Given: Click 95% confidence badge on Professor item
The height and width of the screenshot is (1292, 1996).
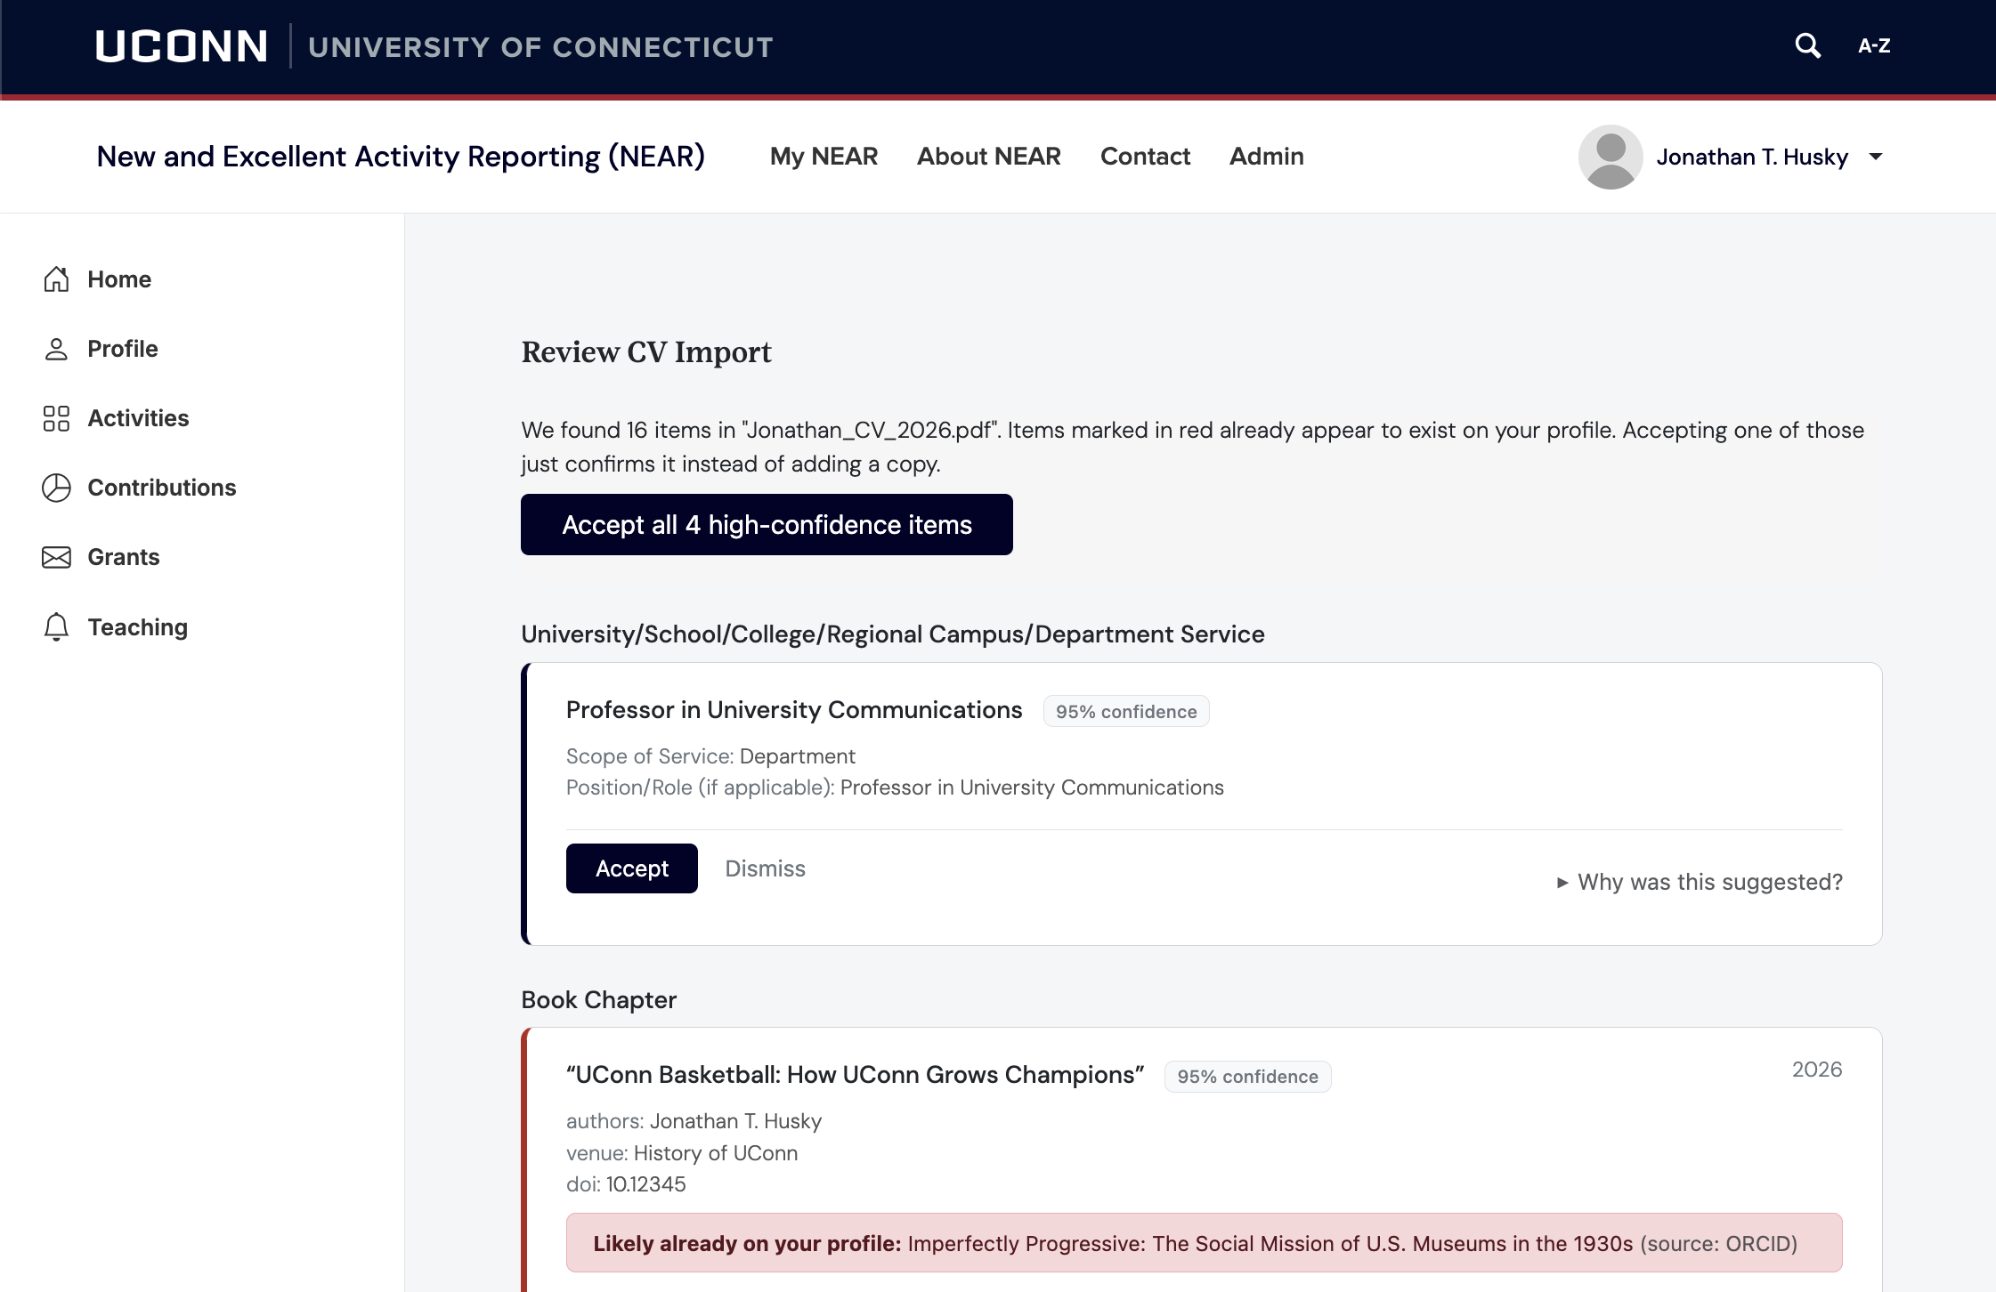Looking at the screenshot, I should [1126, 712].
